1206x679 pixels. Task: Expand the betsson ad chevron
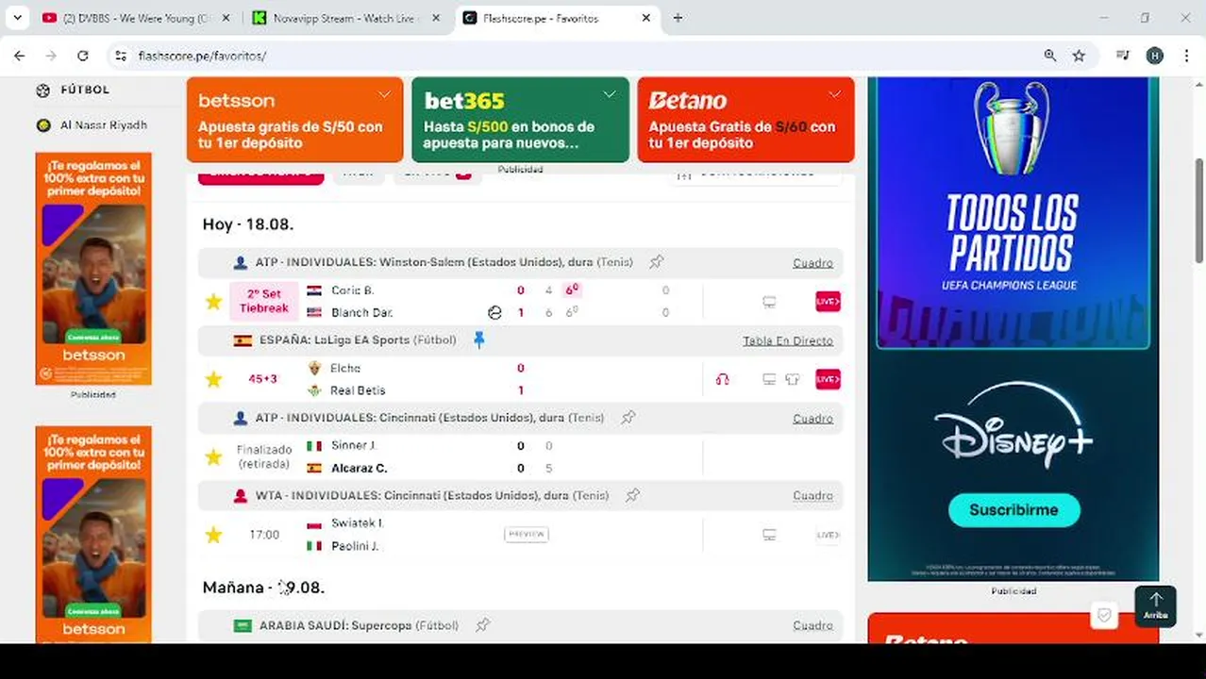(384, 94)
